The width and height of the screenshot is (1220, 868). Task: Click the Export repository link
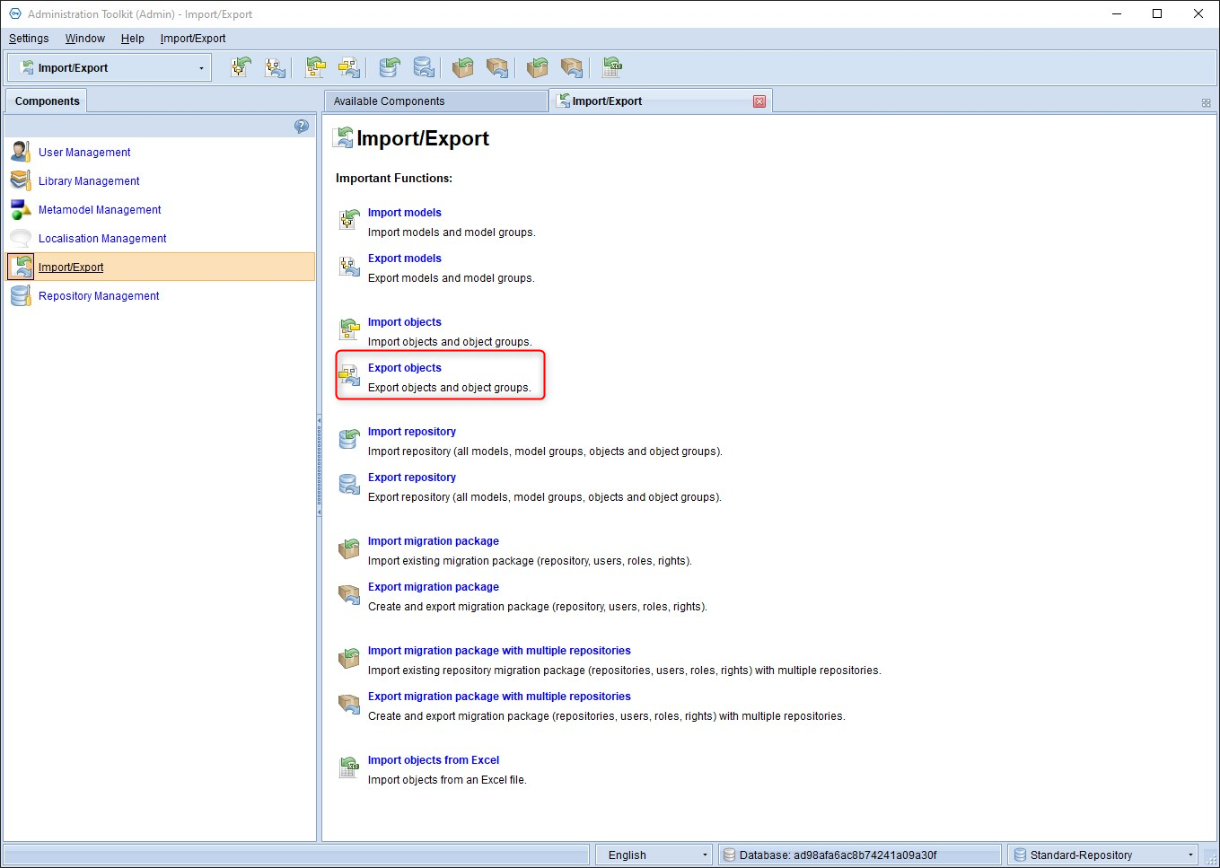[x=412, y=478]
